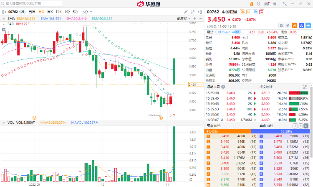Screen dimensions: 313x187
Task: Click the blue 55.58% ask ratio bar
Action: tap(280, 131)
